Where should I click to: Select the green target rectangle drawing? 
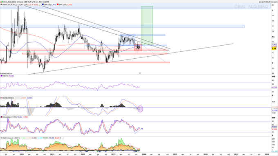point(147,25)
